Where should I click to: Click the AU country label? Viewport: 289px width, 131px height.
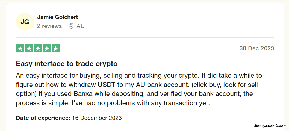pyautogui.click(x=81, y=26)
